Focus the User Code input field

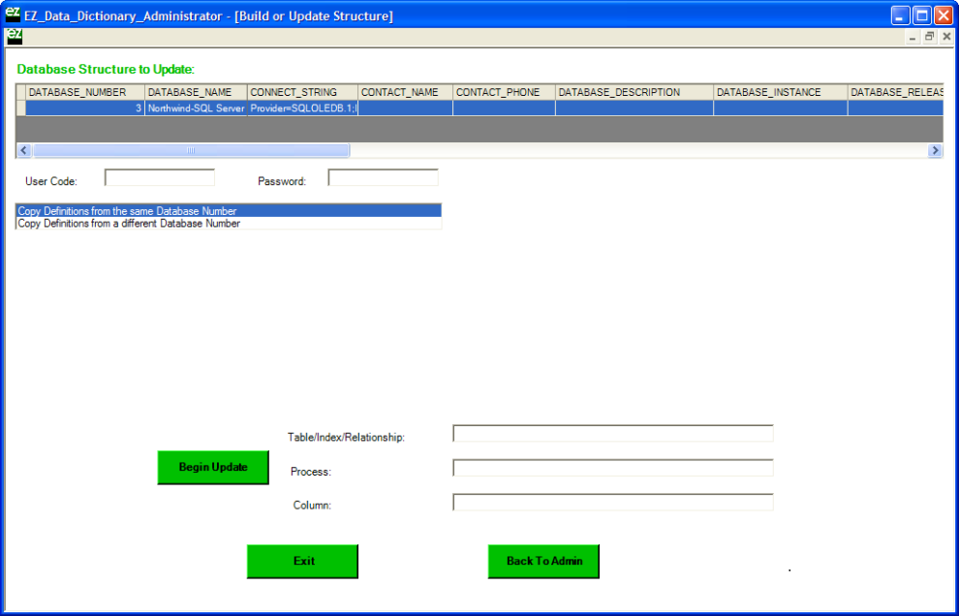tap(160, 177)
